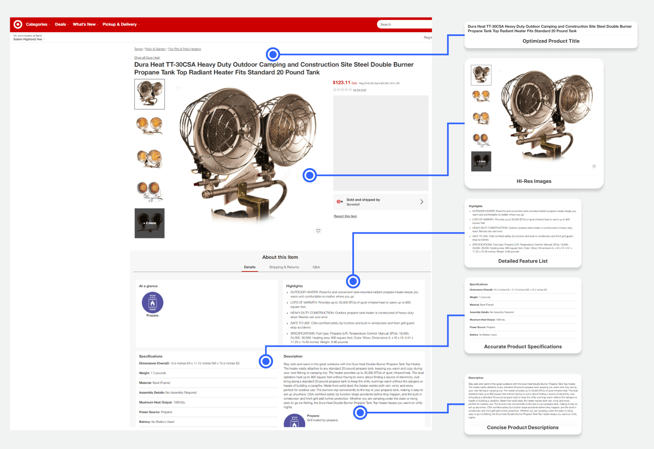
Task: Click the Specifications heading on the Target page
Action: (151, 357)
